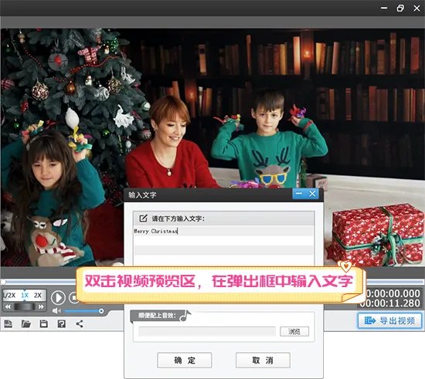425x379 pixels.
Task: Click the share icon
Action: point(80,323)
